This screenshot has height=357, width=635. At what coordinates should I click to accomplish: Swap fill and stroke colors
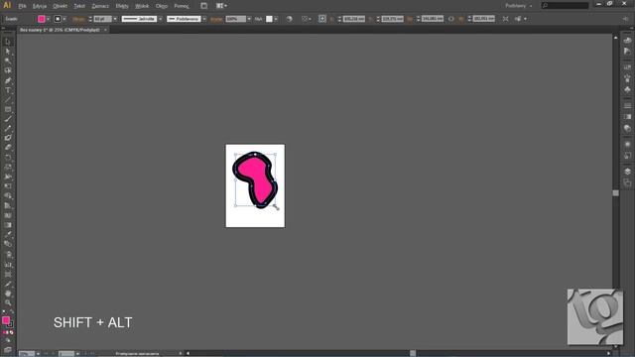click(12, 311)
